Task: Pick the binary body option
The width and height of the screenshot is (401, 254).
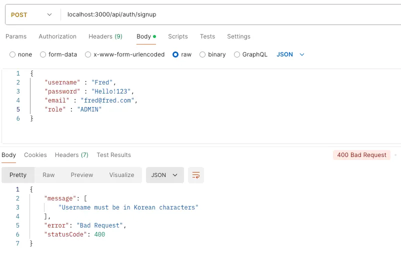Action: point(202,54)
